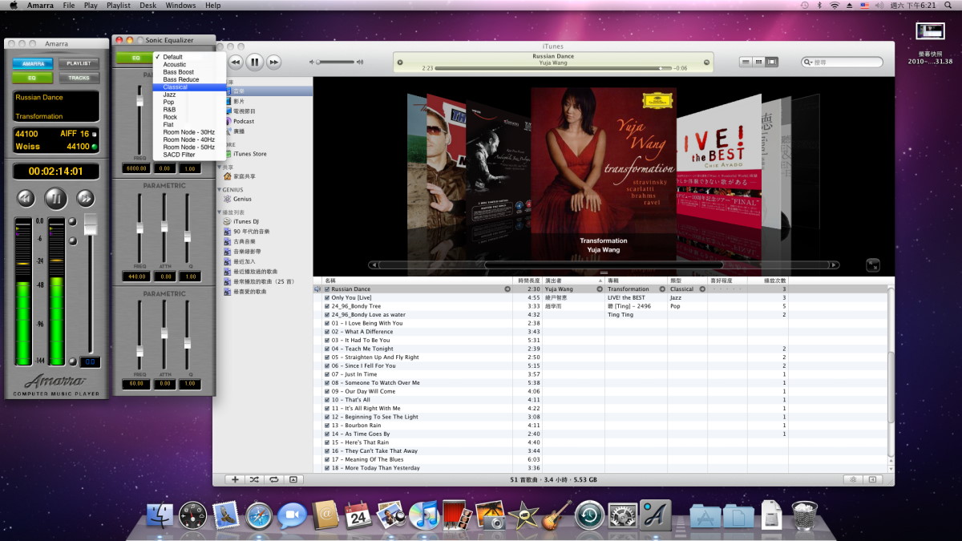
Task: Select Classical from EQ preset list
Action: pos(189,87)
